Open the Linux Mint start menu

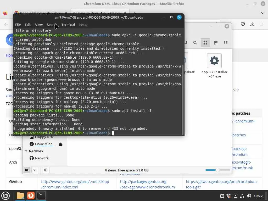[x=5, y=196]
